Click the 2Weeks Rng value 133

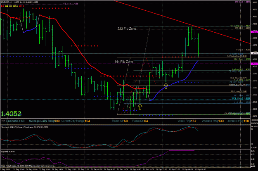tap(221, 121)
